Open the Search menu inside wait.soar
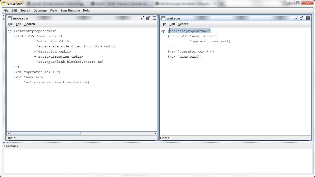The width and height of the screenshot is (315, 177). [183, 24]
